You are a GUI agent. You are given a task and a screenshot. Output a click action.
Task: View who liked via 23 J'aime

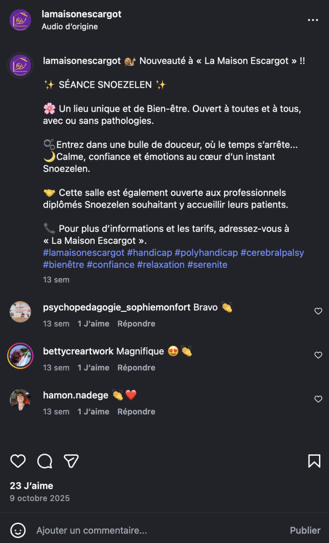(32, 486)
